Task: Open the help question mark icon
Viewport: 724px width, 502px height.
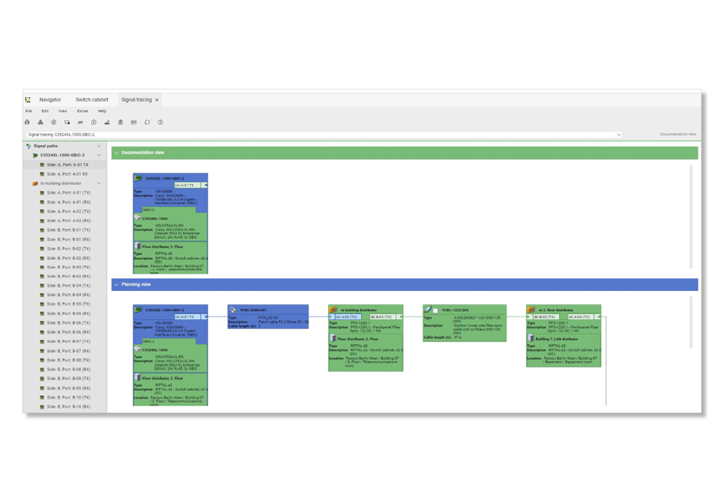Action: pos(160,122)
